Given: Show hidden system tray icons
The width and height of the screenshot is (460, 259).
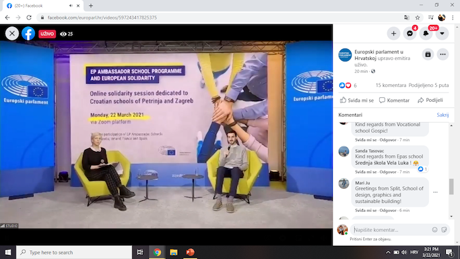Looking at the screenshot, I should (388, 252).
